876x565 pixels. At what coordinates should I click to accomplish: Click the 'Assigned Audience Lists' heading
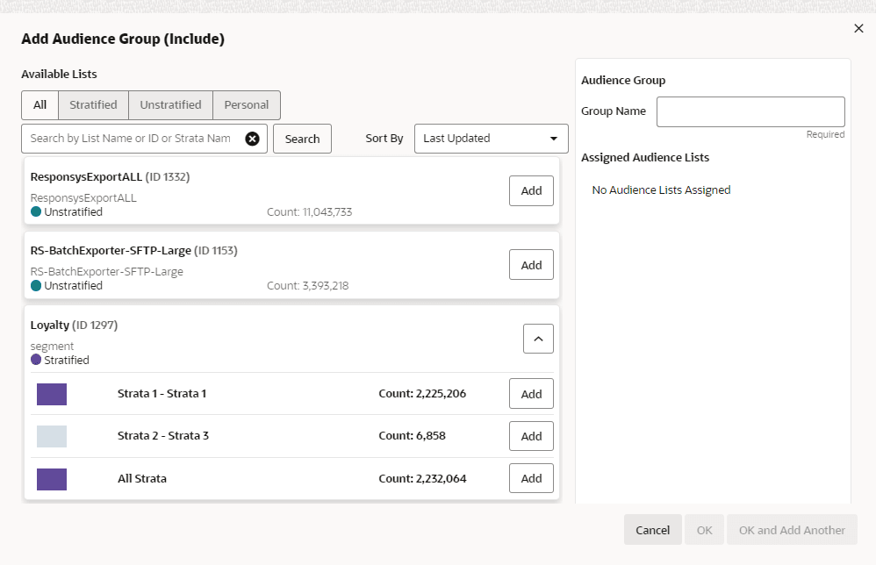[645, 157]
